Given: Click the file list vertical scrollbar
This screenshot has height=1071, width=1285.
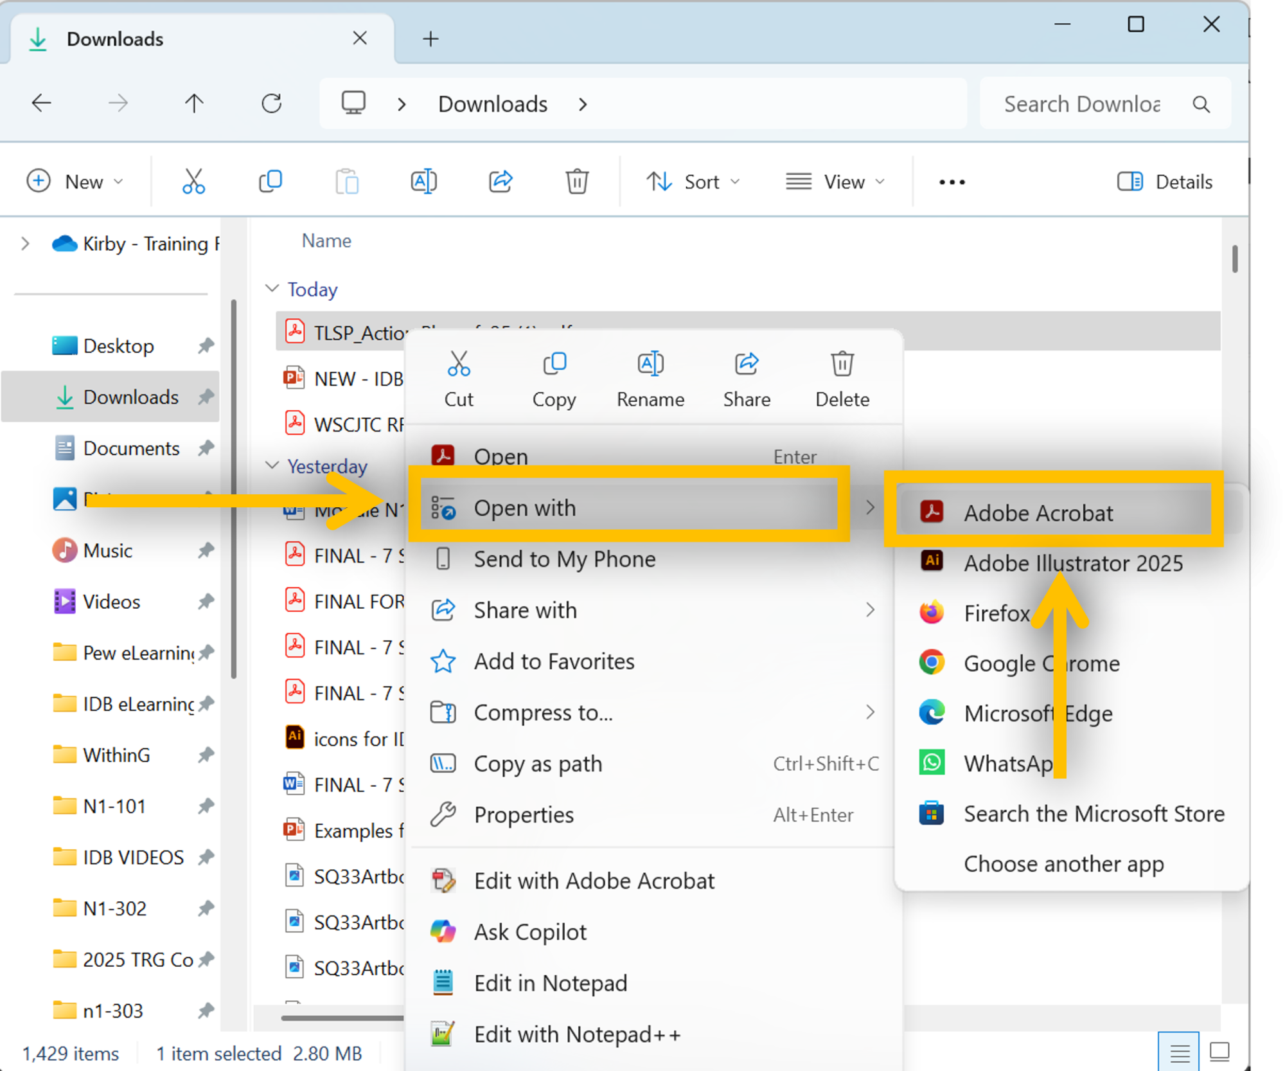Looking at the screenshot, I should coord(1234,259).
